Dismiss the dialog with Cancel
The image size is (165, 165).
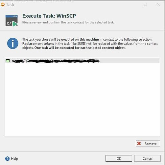click(x=147, y=158)
